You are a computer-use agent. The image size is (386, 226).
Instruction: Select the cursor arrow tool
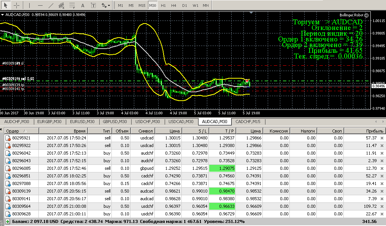click(6, 6)
